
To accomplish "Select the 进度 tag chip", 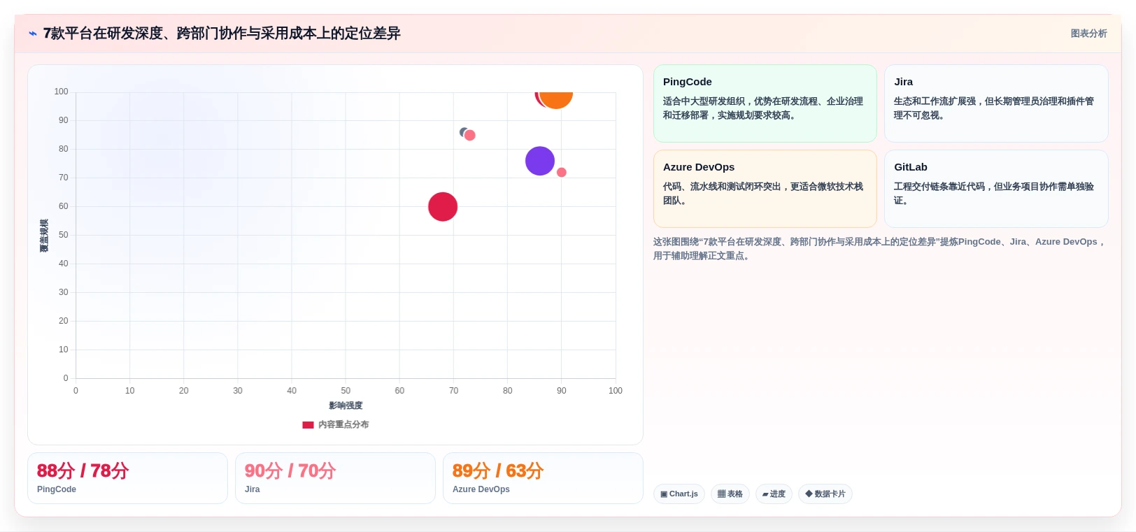I will click(774, 494).
